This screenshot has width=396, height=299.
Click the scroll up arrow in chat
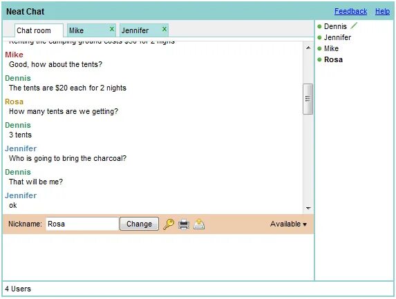coord(308,48)
